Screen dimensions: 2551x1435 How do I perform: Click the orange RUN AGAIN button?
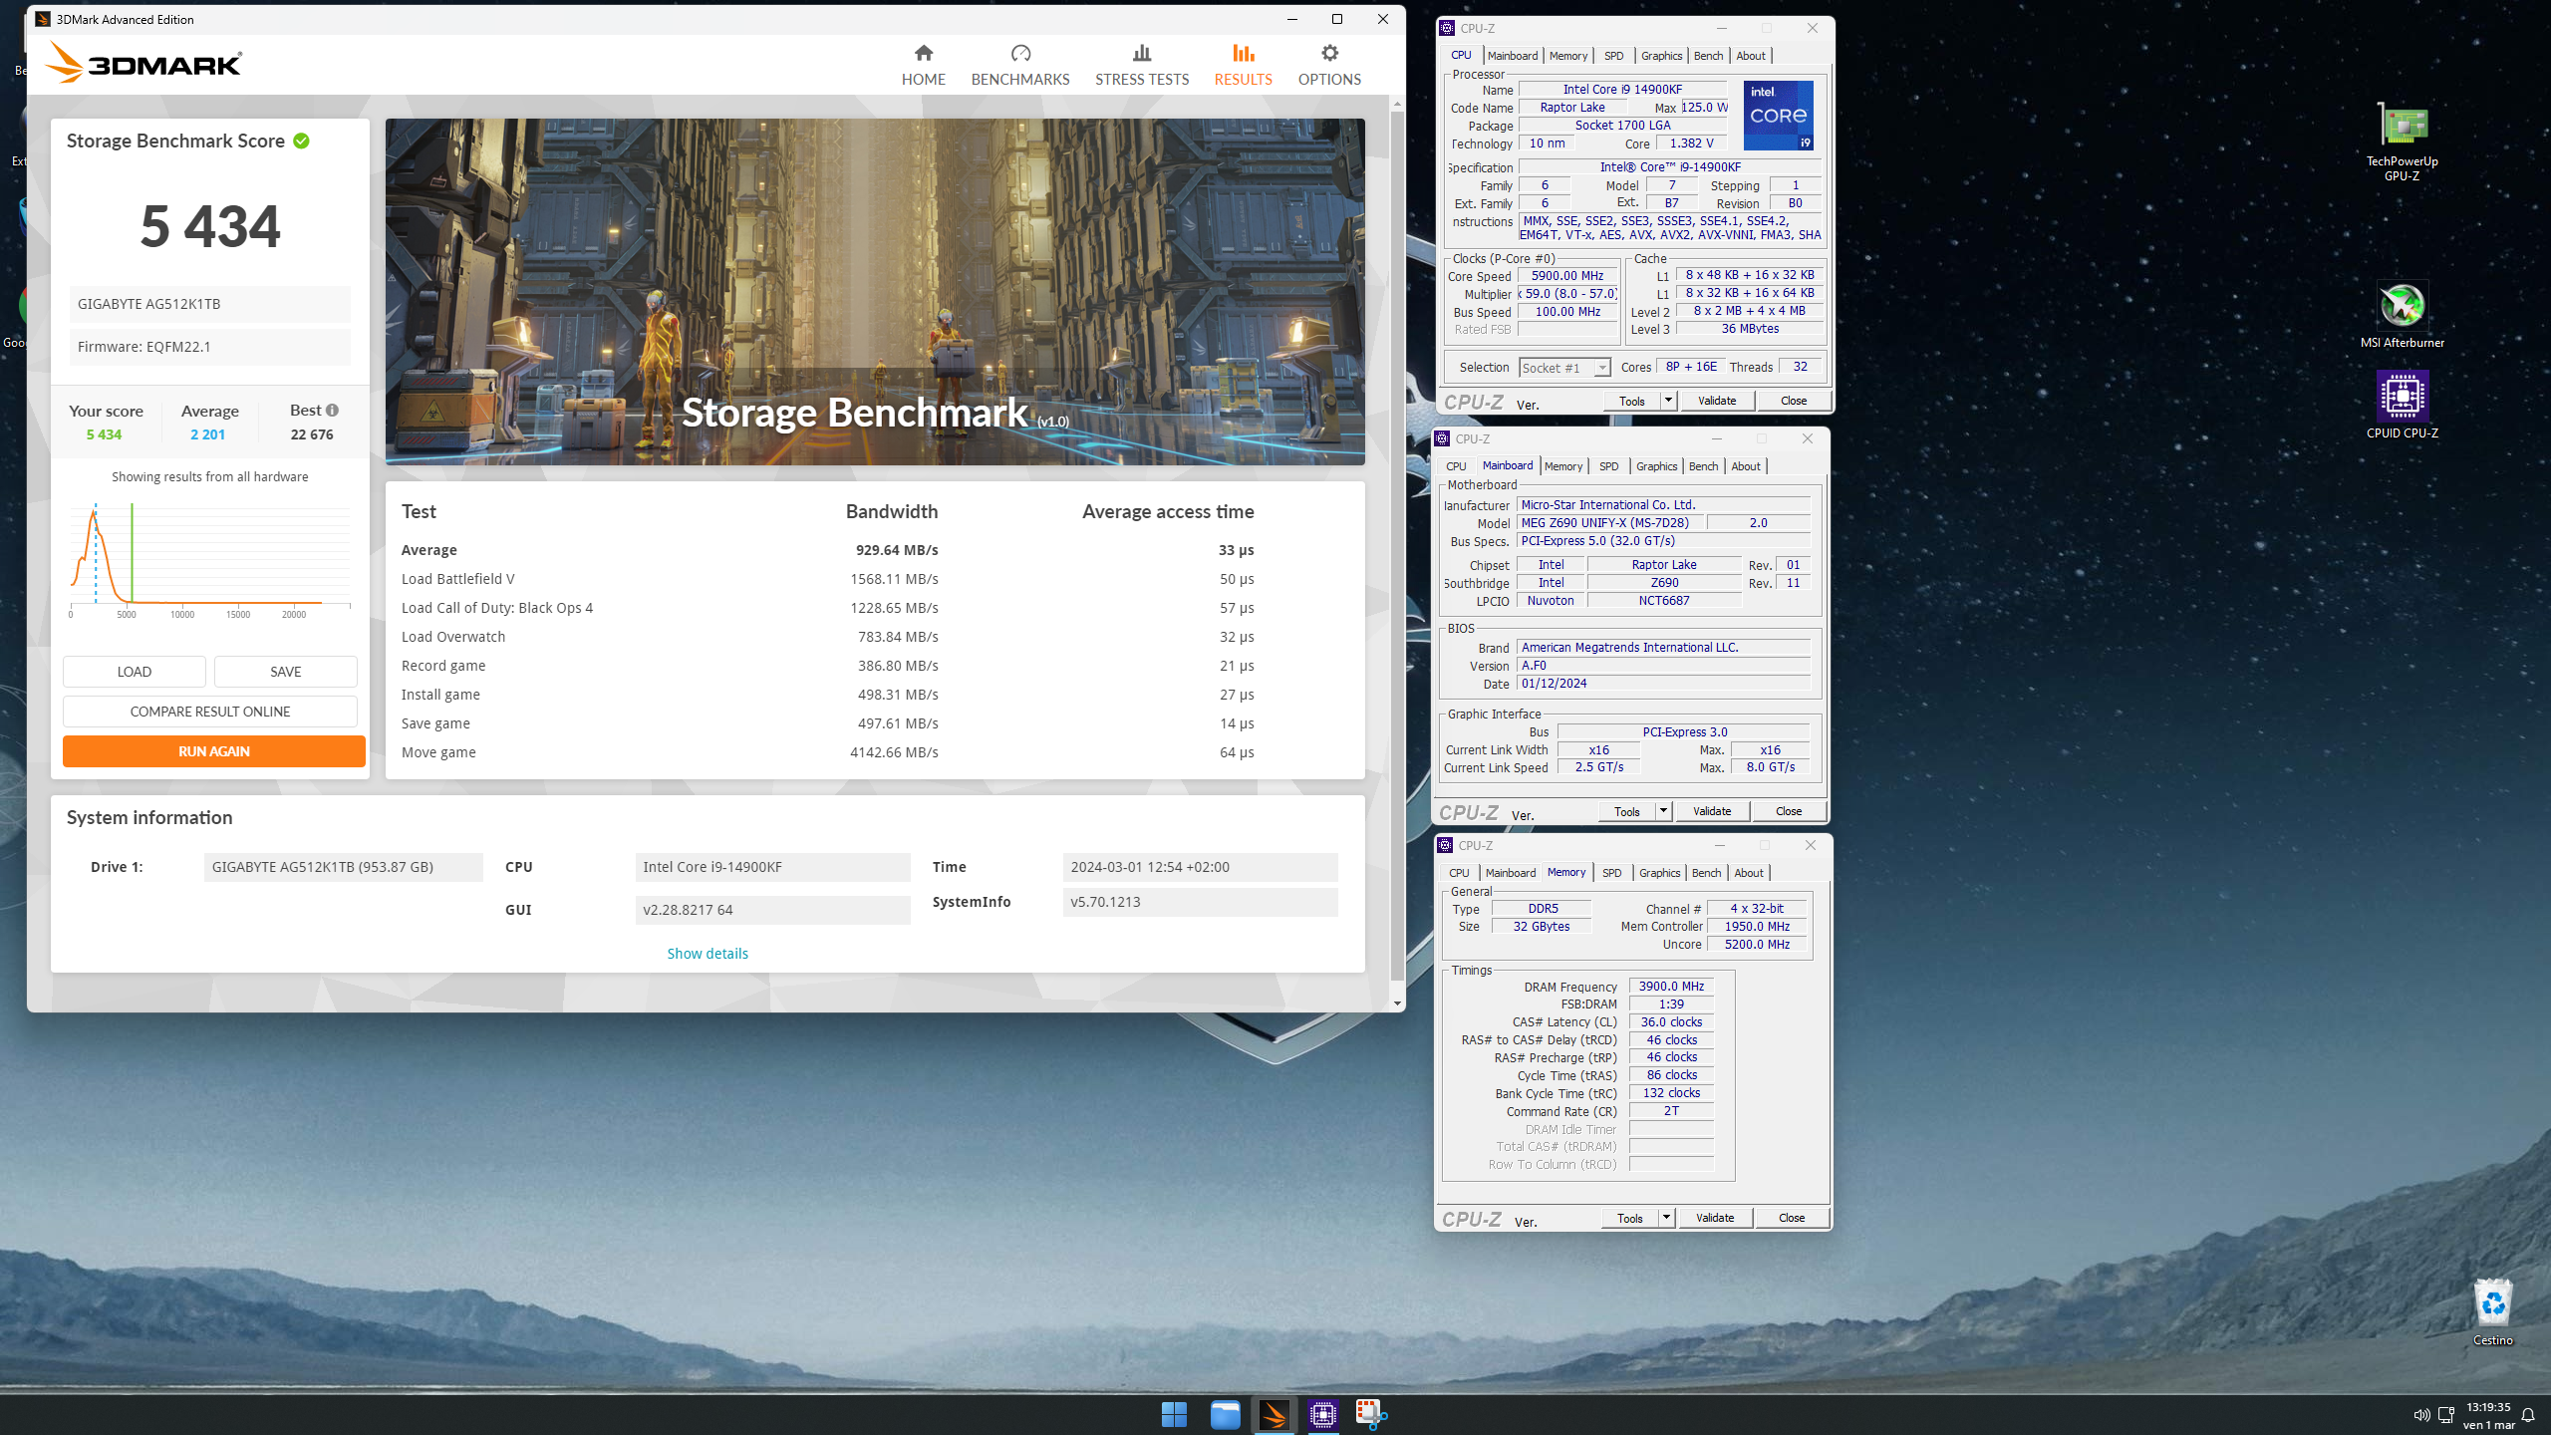214,751
